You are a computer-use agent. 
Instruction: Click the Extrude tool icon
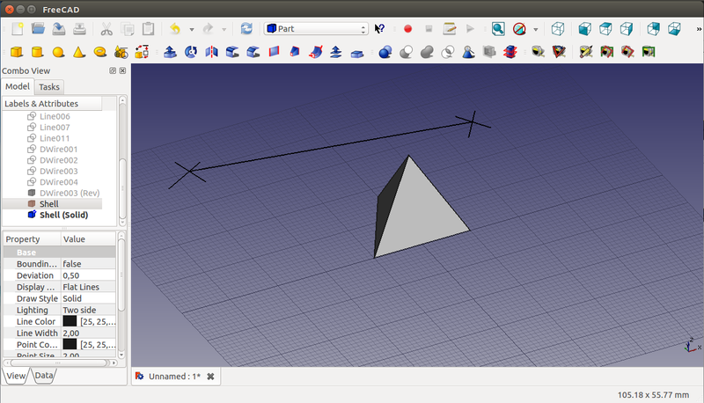[x=170, y=52]
